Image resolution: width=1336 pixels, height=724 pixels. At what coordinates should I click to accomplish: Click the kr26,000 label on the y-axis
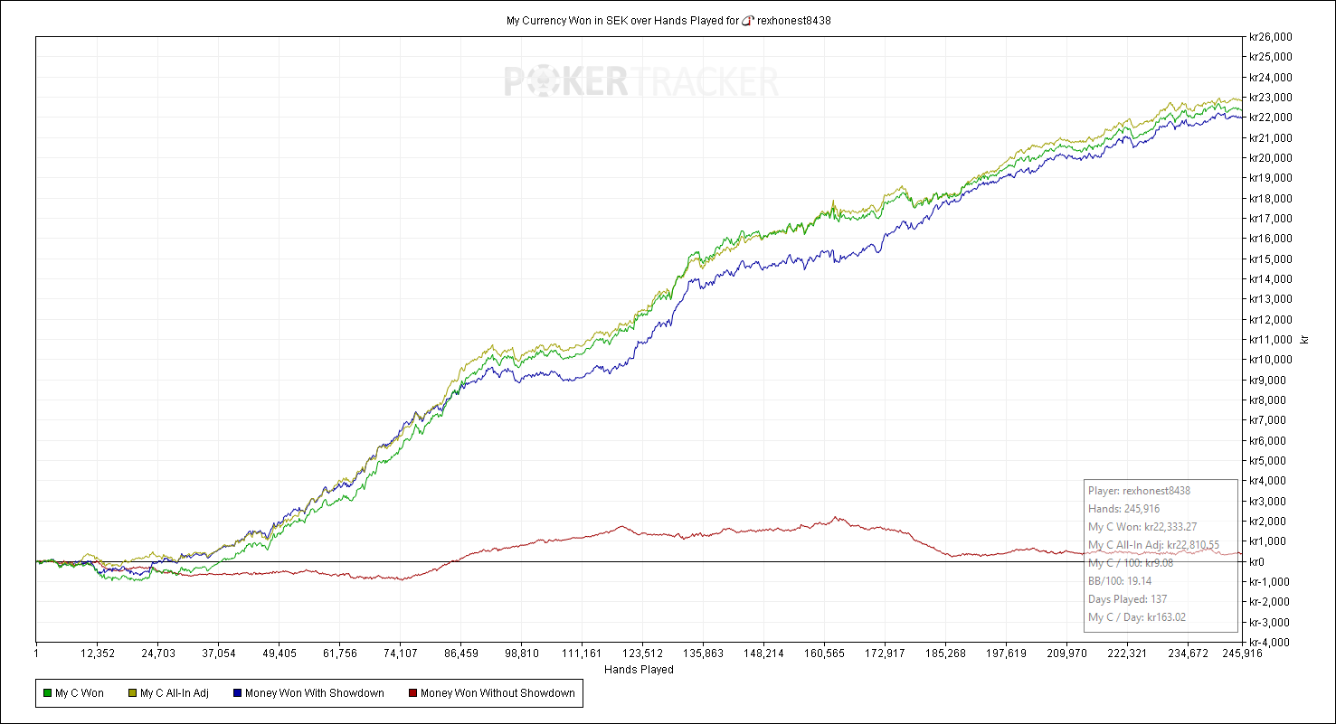[x=1270, y=37]
